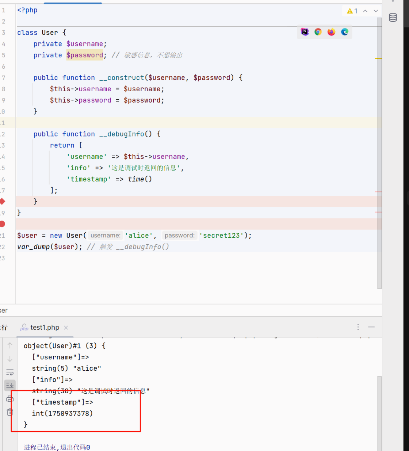Open file in Chrome browser icon
The height and width of the screenshot is (451, 409).
(318, 32)
